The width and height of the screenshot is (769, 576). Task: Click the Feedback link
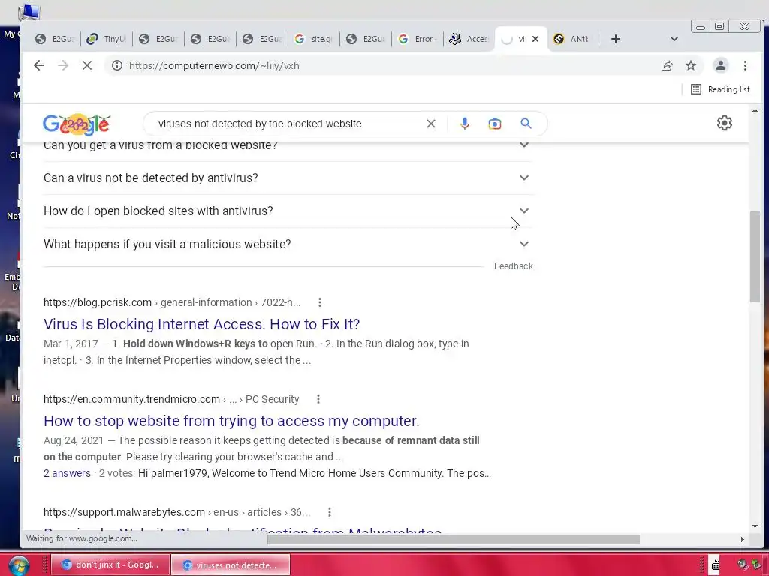[x=513, y=266]
